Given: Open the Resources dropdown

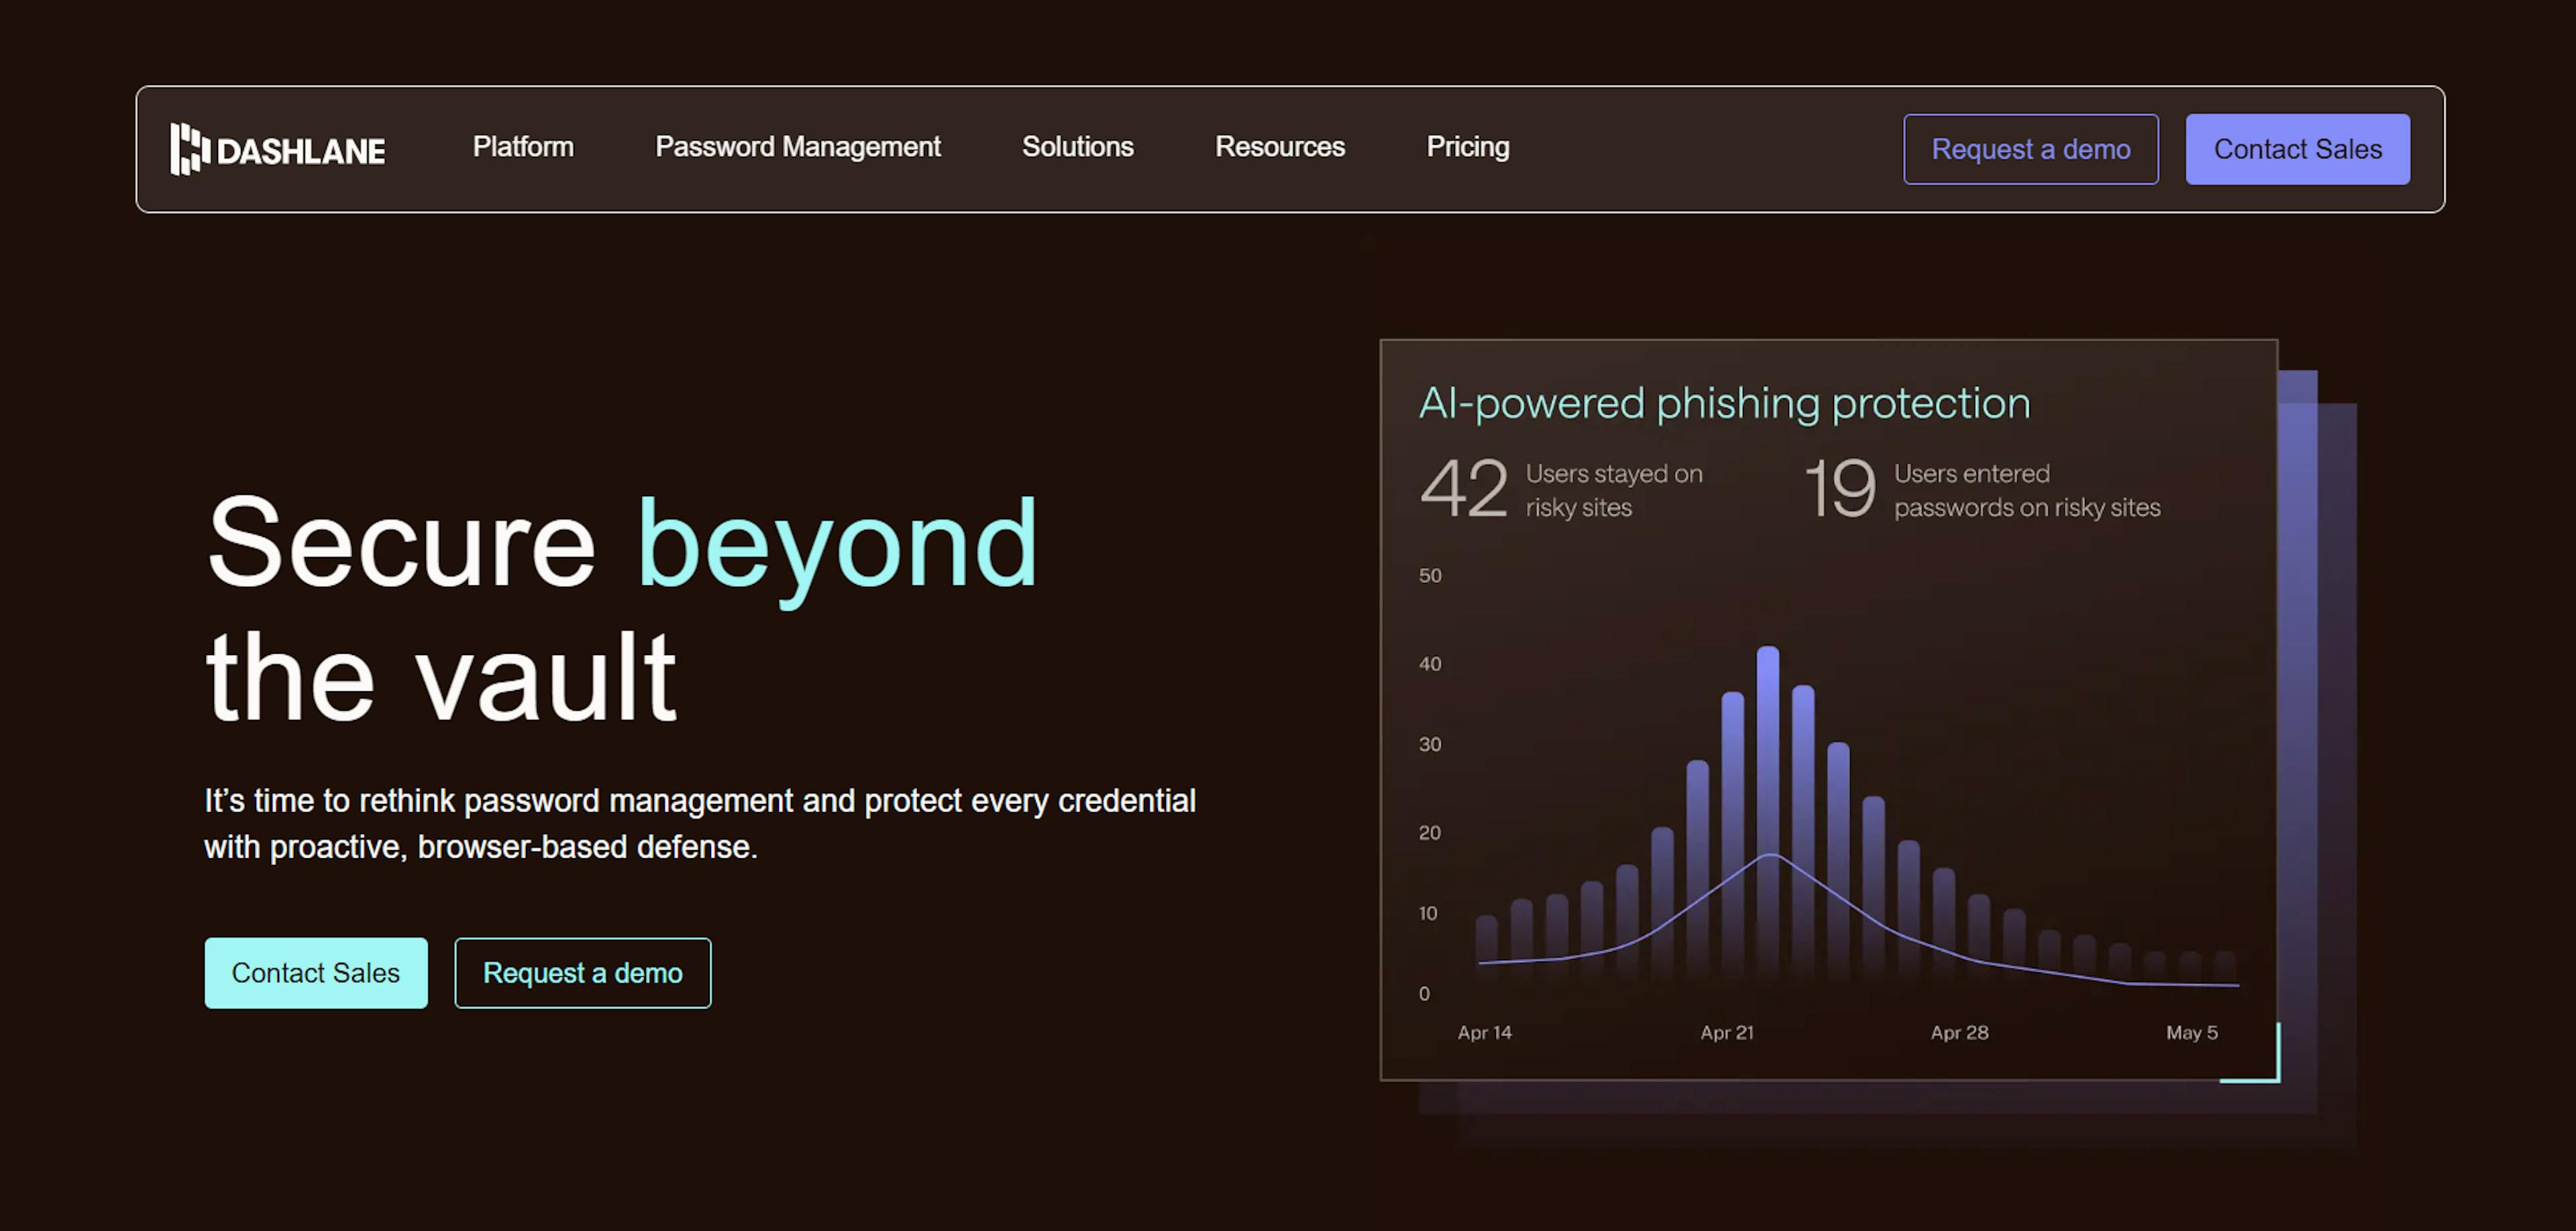Looking at the screenshot, I should tap(1279, 148).
